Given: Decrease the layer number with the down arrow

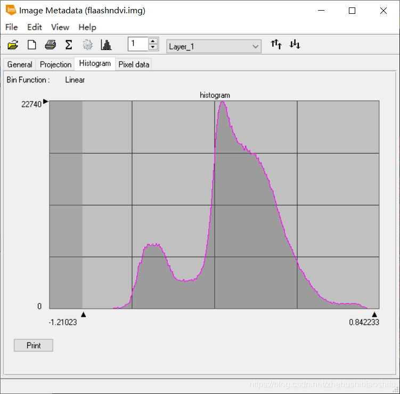Looking at the screenshot, I should [x=153, y=47].
